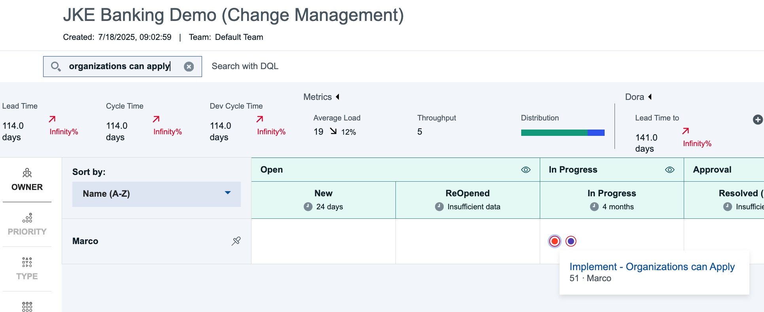Click the Marco swimlane name
Image resolution: width=764 pixels, height=312 pixels.
(x=85, y=241)
